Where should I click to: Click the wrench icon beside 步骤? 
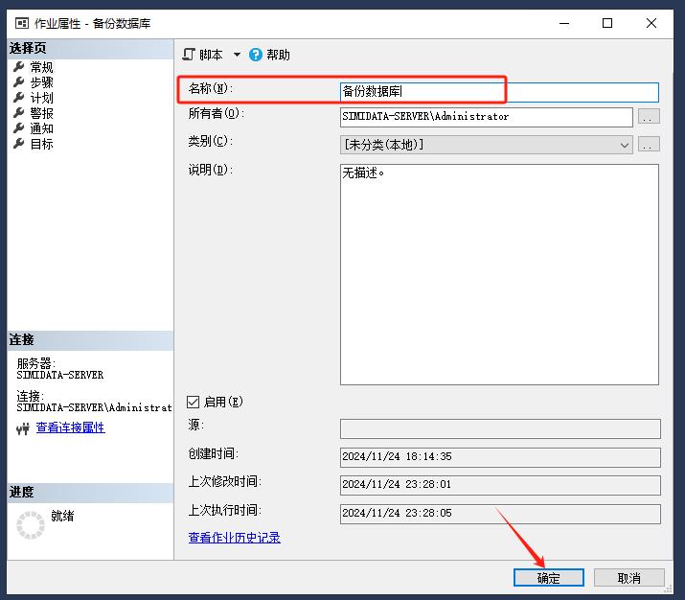point(19,82)
